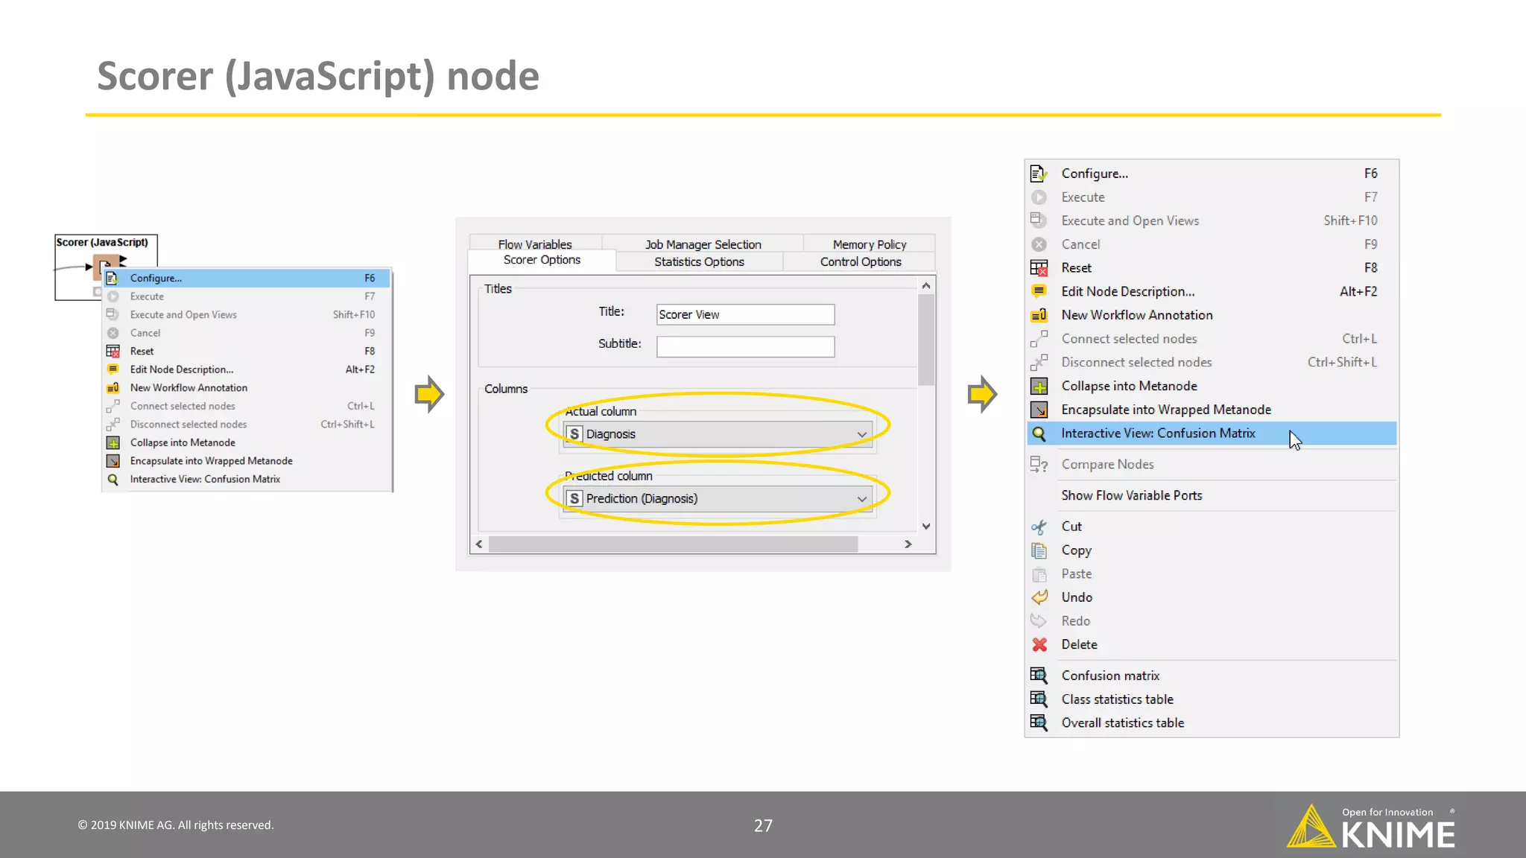Viewport: 1526px width, 858px height.
Task: Switch to the Flow Variables tab
Action: coord(535,244)
